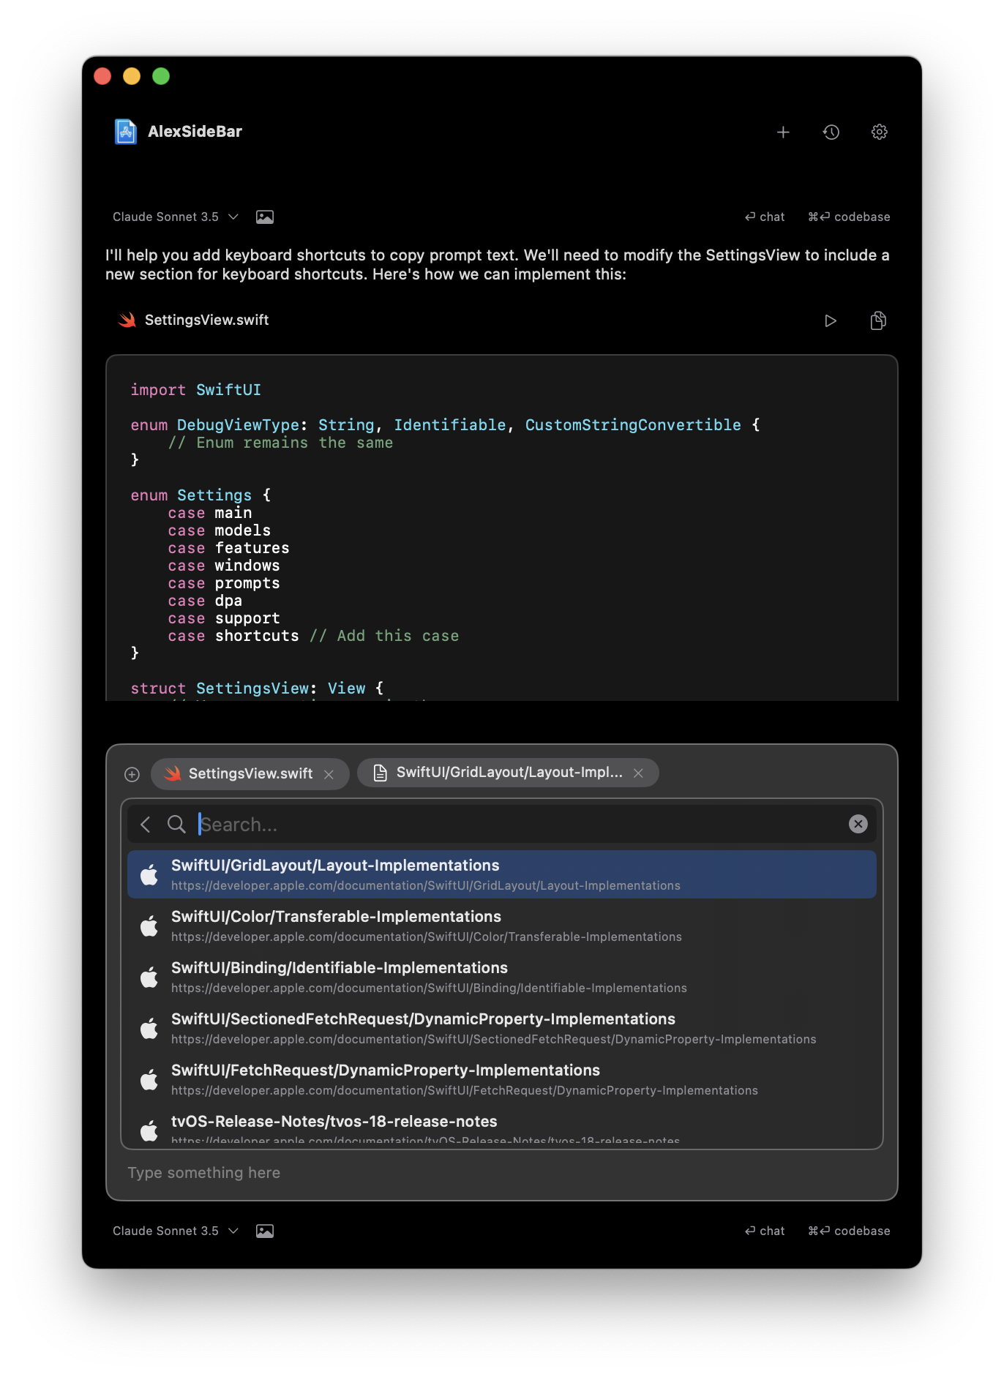This screenshot has width=1004, height=1377.
Task: Expand bottom Claude Sonnet 3.5 model dropdown
Action: (176, 1231)
